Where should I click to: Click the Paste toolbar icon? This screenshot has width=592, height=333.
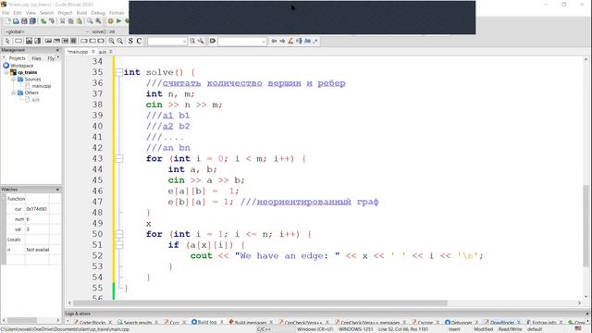point(80,21)
